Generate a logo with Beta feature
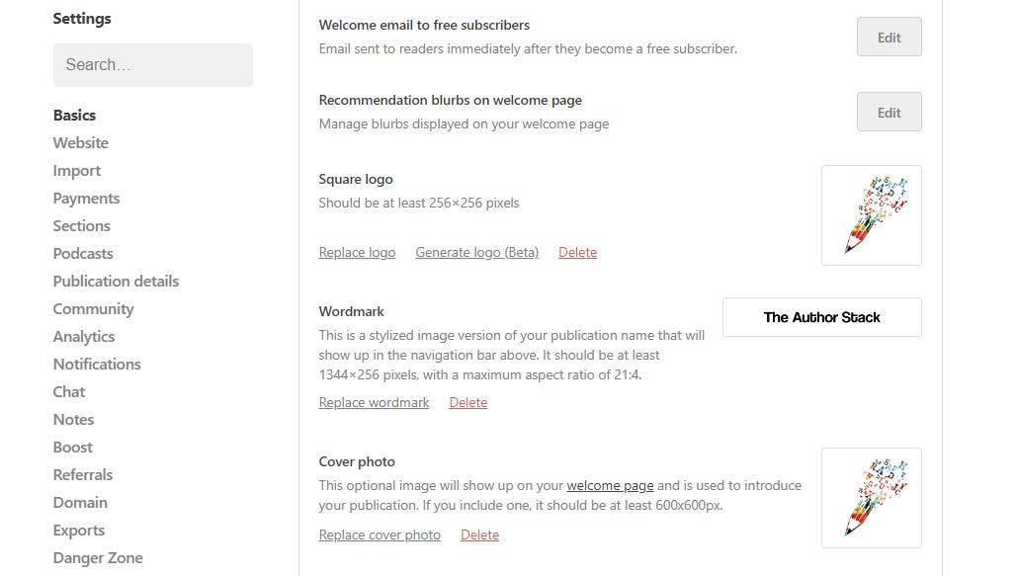Image resolution: width=1016 pixels, height=576 pixels. (476, 252)
